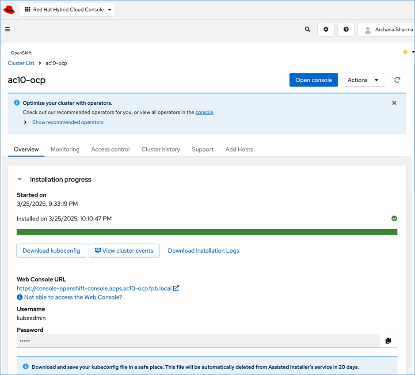Click Download kubeconfig button
The height and width of the screenshot is (375, 415).
click(x=51, y=250)
